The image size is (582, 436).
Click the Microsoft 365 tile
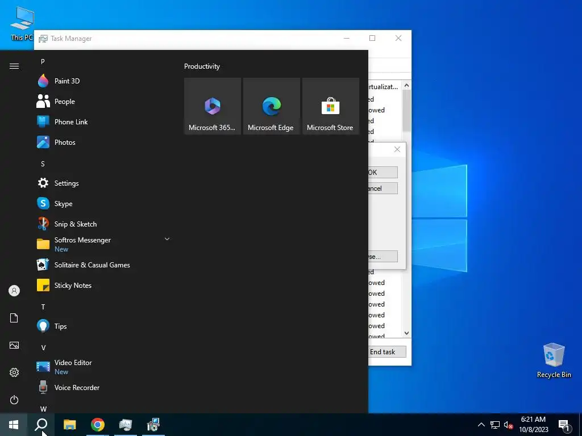point(213,106)
